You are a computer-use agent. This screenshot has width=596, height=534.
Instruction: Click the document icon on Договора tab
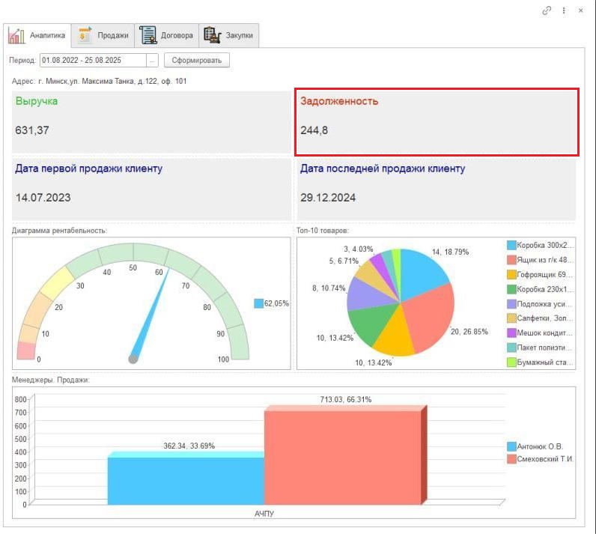[x=148, y=35]
